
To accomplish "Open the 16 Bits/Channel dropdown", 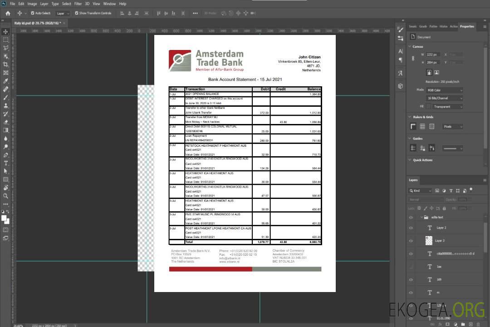I will [x=445, y=98].
